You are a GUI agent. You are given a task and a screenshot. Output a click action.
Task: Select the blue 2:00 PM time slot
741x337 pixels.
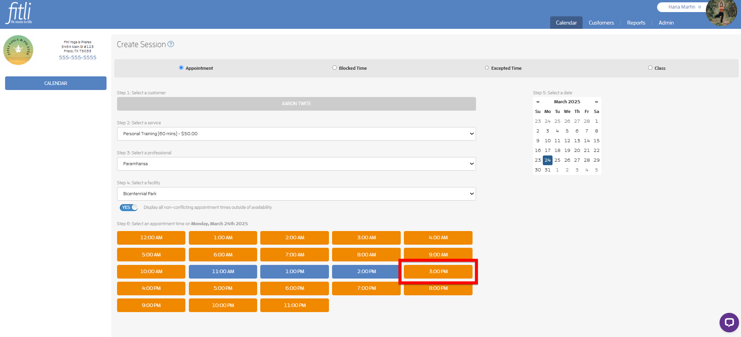point(366,272)
